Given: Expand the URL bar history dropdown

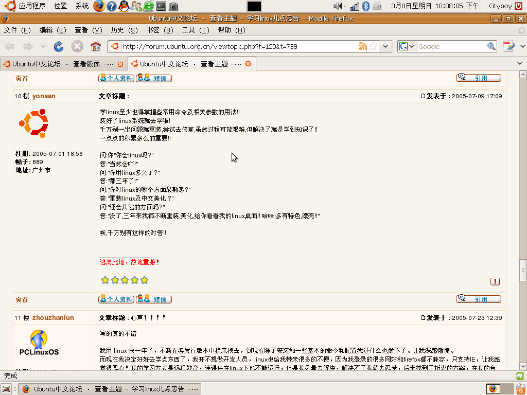Looking at the screenshot, I should 385,46.
